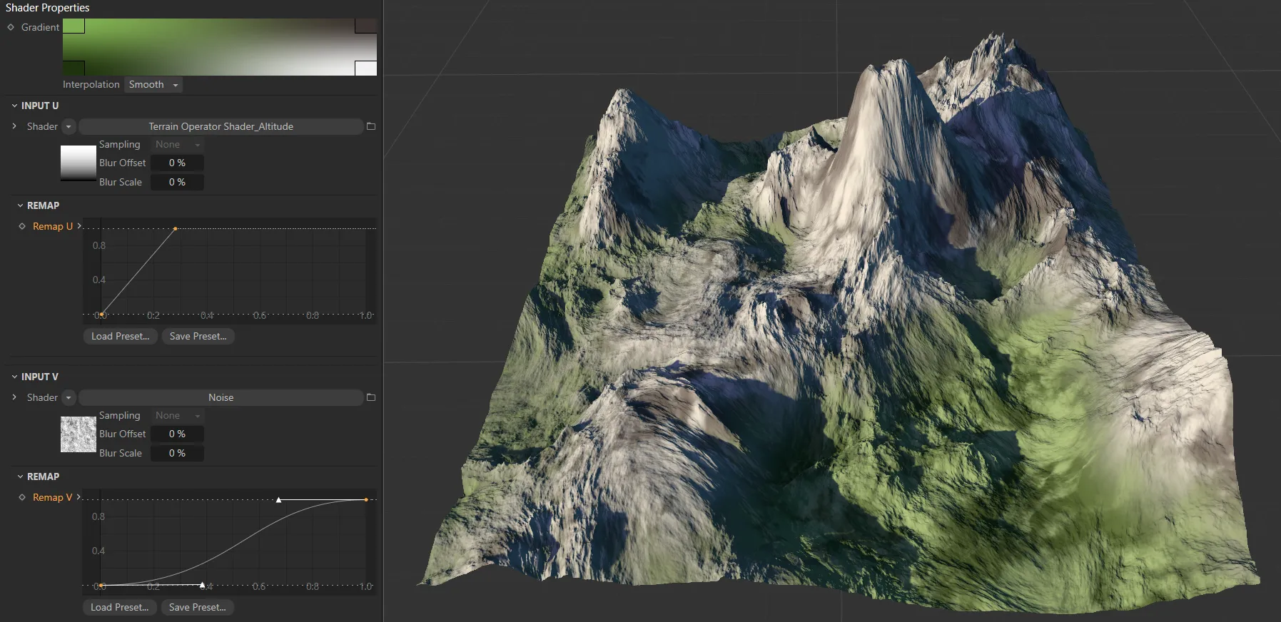
Task: Click the Gradient keyframe diamond icon
Action: pos(11,27)
